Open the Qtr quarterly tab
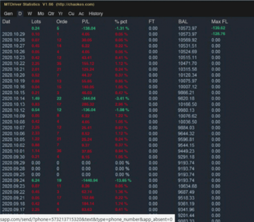The height and width of the screenshot is (222, 254). 51,14
